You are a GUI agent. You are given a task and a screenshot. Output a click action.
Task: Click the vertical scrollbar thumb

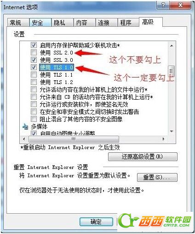click(171, 71)
